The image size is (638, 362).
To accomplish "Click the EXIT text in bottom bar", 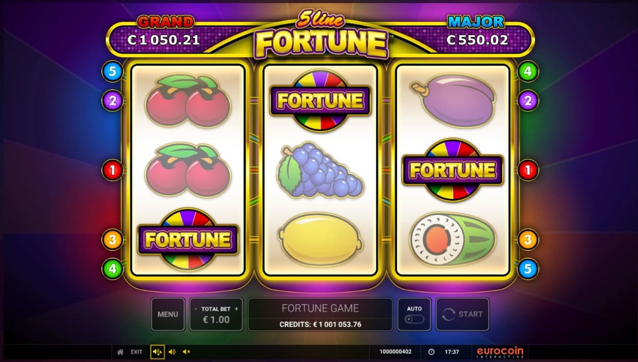I will 137,352.
